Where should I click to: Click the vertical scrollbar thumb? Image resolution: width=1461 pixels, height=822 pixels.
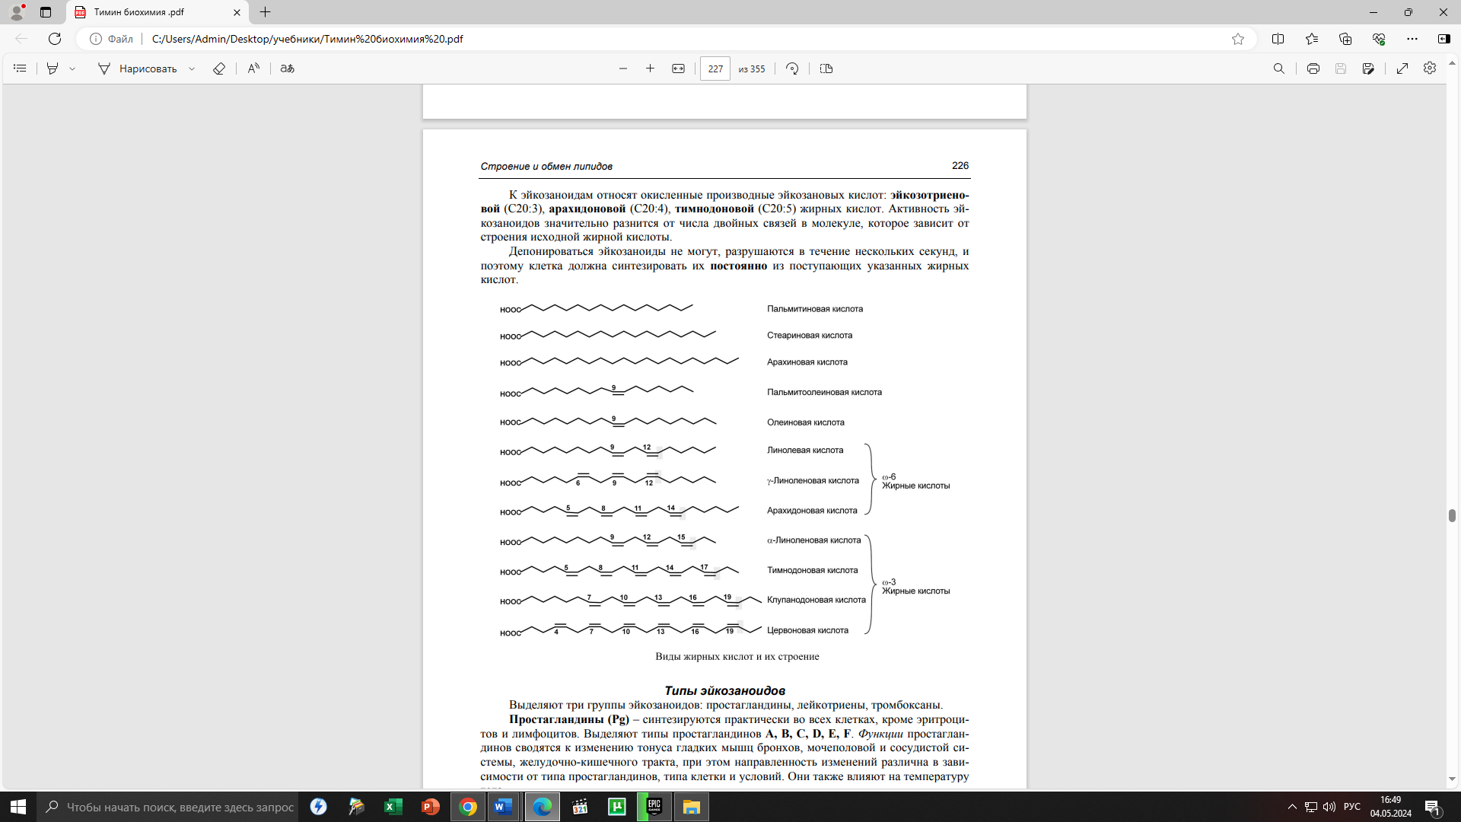(x=1453, y=515)
